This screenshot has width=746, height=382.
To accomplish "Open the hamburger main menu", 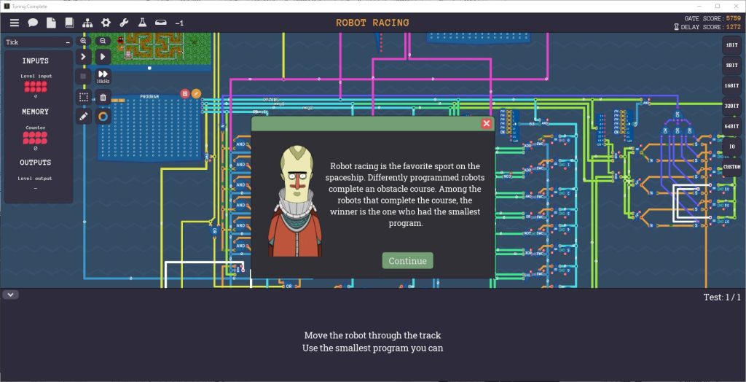I will 15,23.
